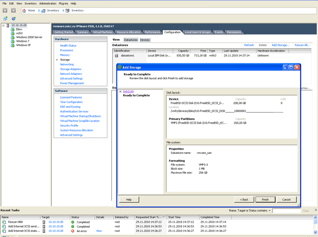Click the Rescan All link
The width and height of the screenshot is (318, 237).
pos(302,45)
